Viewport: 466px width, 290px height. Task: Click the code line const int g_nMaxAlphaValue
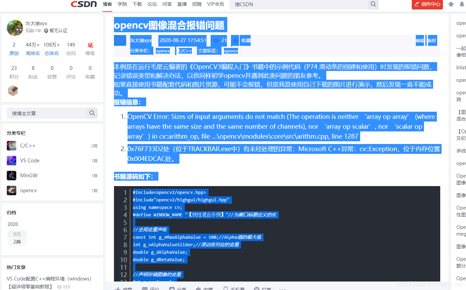coord(197,237)
